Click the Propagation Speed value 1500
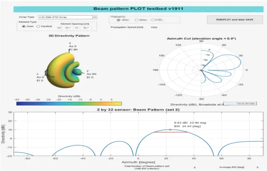Image resolution: width=267 pixels, height=171 pixels. click(x=154, y=27)
